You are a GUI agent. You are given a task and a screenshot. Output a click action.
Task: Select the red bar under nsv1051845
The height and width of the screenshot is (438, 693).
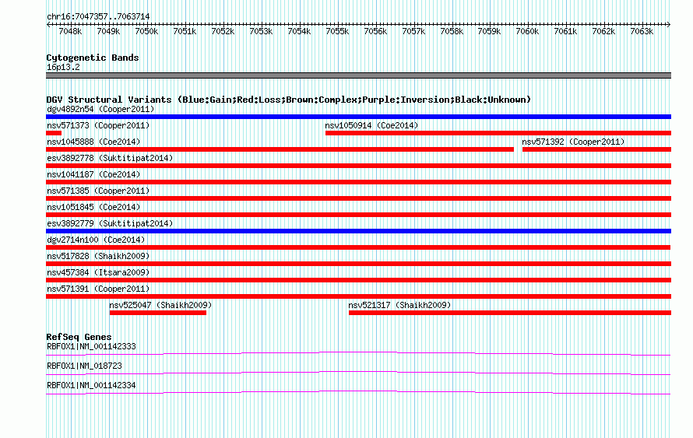358,215
